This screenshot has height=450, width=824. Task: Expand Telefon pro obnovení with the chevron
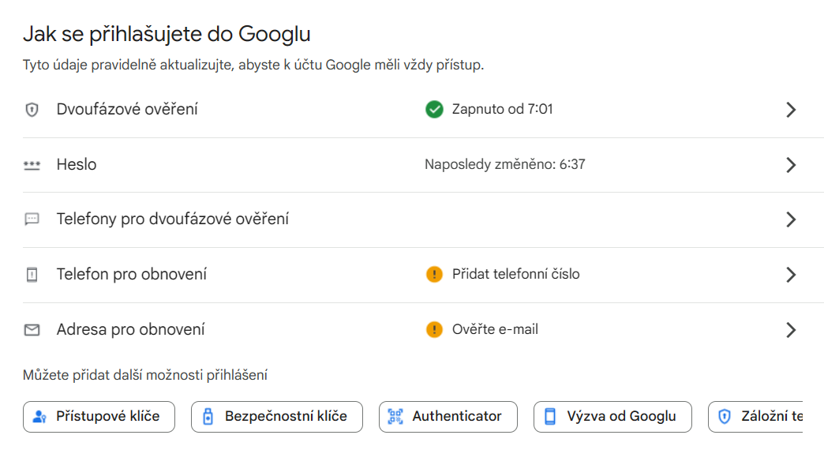tap(791, 275)
